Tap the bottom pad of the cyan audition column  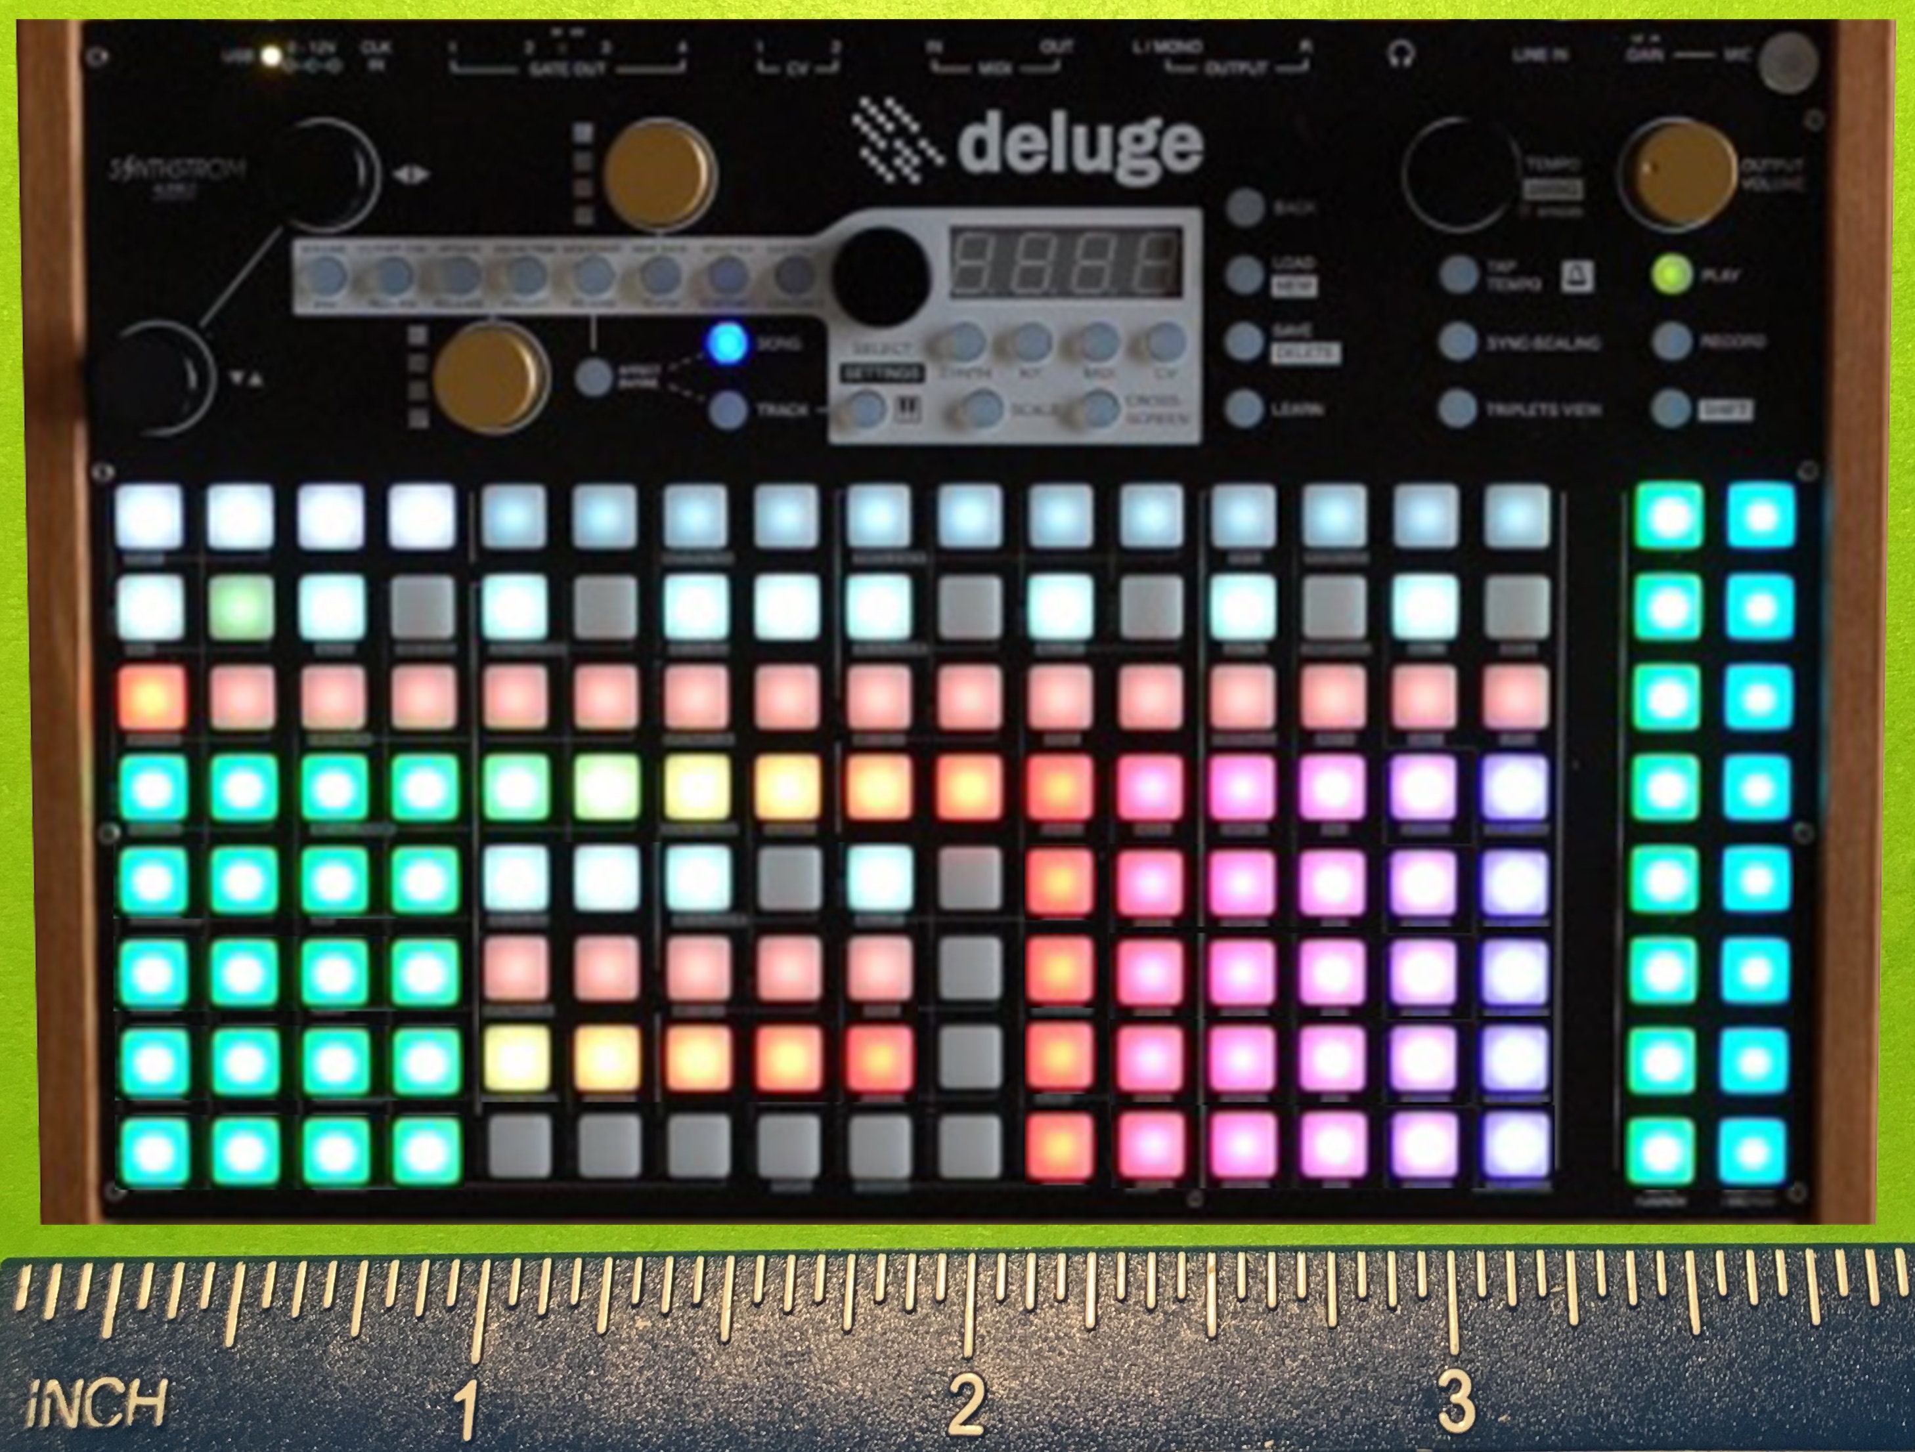point(1752,1152)
